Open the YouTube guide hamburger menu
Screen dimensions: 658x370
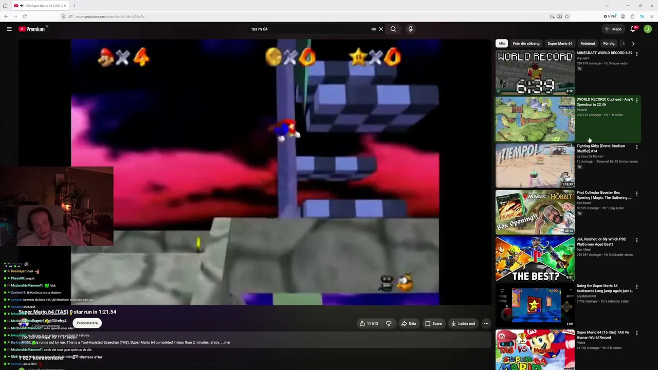pyautogui.click(x=9, y=29)
